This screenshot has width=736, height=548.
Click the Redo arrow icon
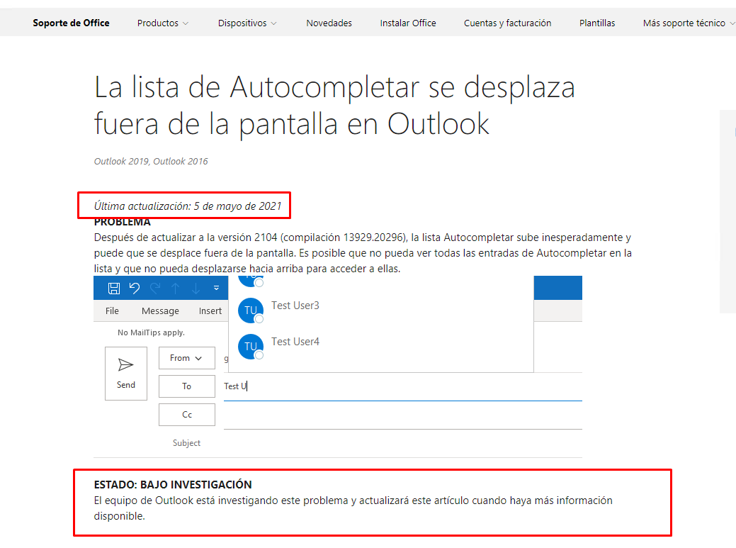click(x=155, y=288)
